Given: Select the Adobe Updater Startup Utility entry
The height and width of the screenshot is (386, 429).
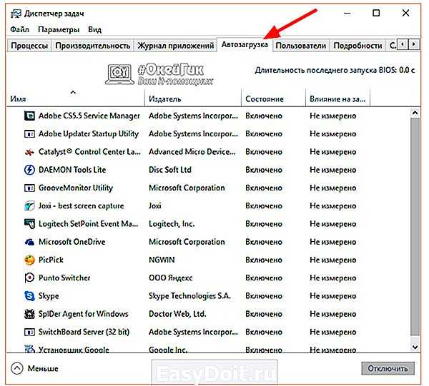Looking at the screenshot, I should (x=208, y=133).
